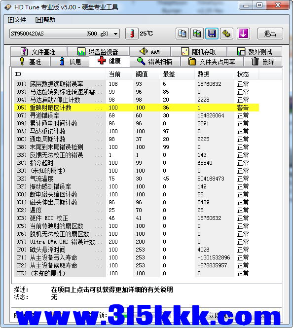Open the AAM tab
293x328 pixels.
pos(150,51)
